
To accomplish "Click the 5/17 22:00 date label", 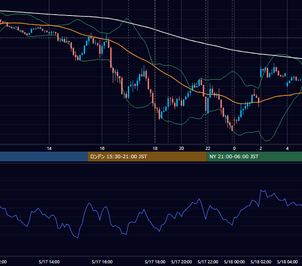I will (208, 262).
